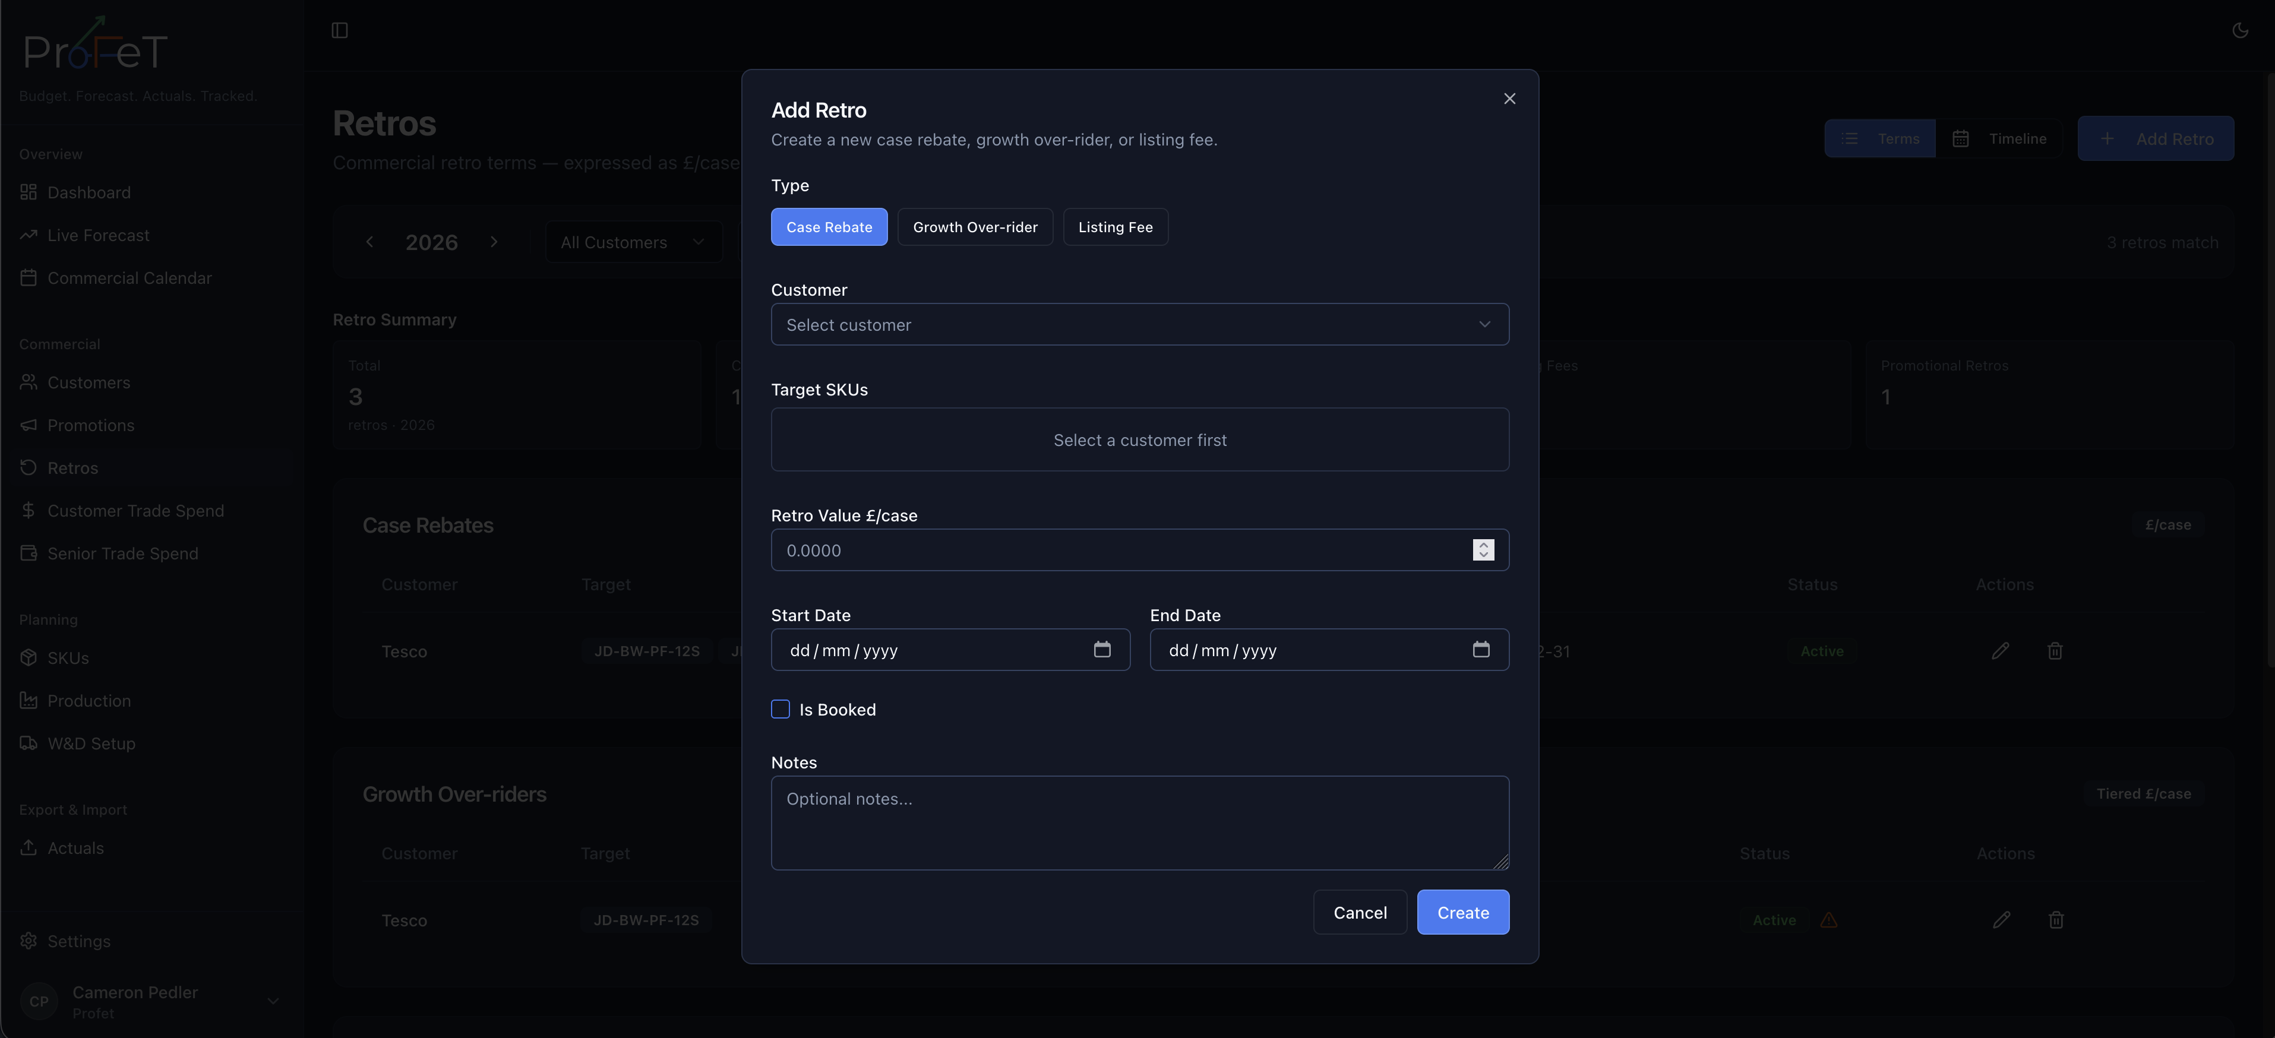
Task: Click Create to save the retro
Action: (1462, 913)
